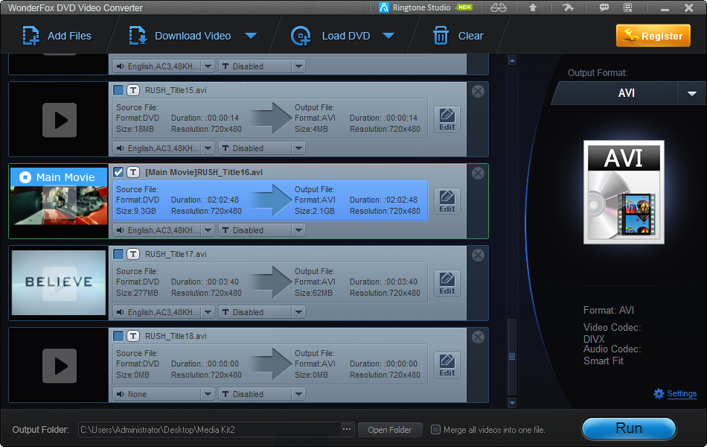
Task: Open the Output Format AVI dropdown
Action: [x=692, y=93]
